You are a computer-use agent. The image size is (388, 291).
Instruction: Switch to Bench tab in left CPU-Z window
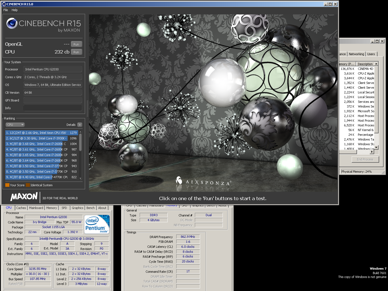(91, 208)
